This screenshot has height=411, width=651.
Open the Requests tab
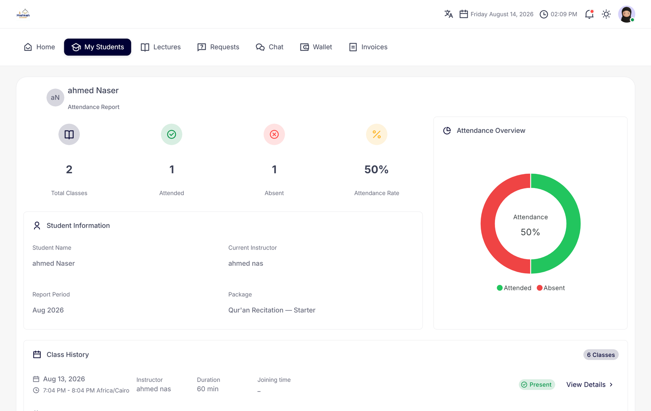(x=218, y=47)
